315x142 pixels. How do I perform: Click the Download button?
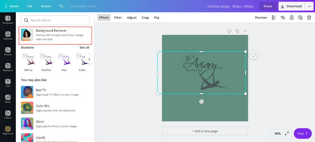coord(292,6)
